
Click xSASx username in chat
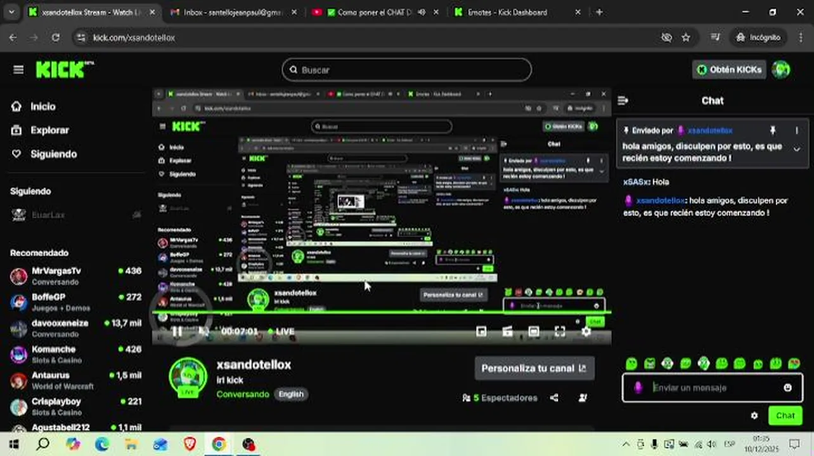[635, 182]
